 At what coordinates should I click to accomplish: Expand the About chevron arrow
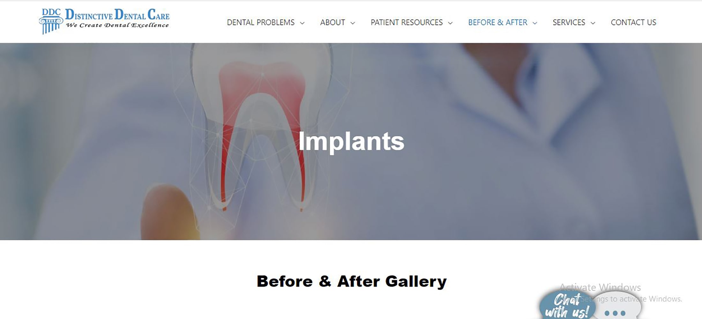(x=353, y=23)
